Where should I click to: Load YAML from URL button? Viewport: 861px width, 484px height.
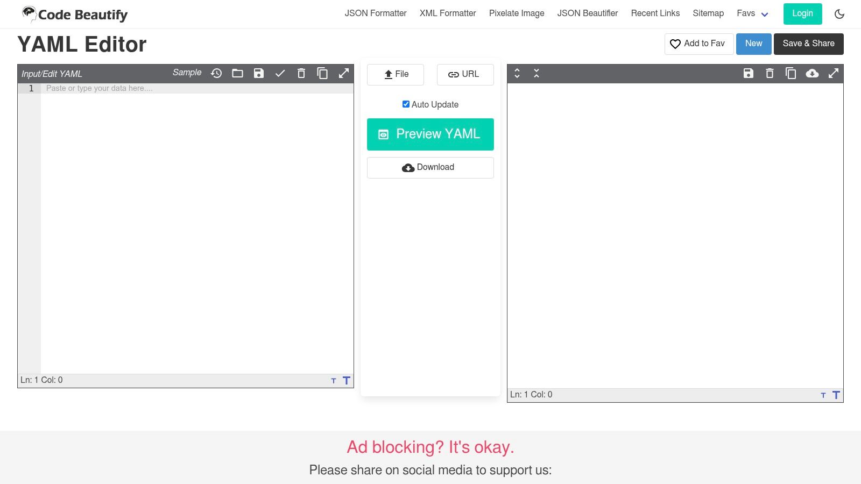pyautogui.click(x=465, y=75)
